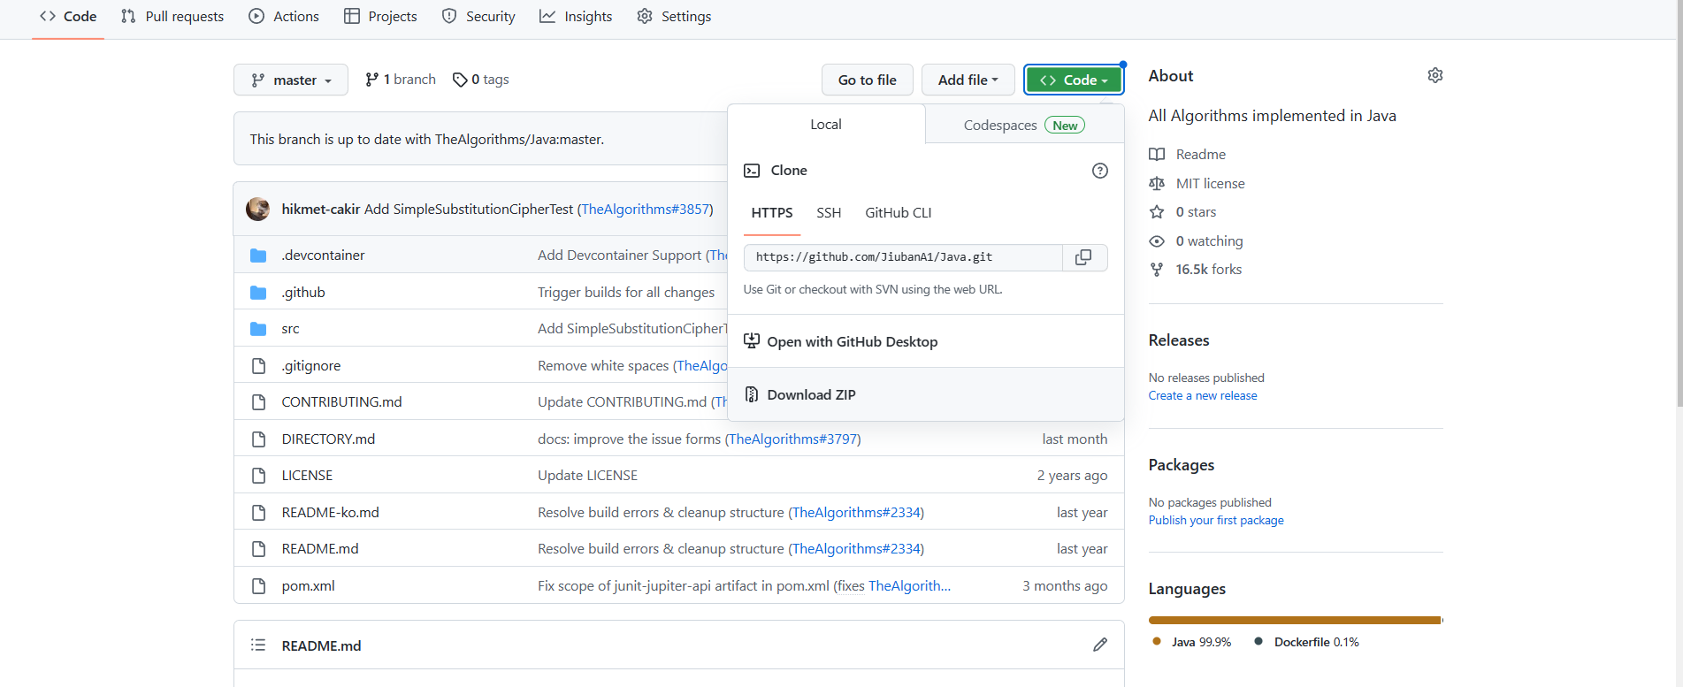Click the Readme book icon in About
Image resolution: width=1683 pixels, height=687 pixels.
[1157, 155]
